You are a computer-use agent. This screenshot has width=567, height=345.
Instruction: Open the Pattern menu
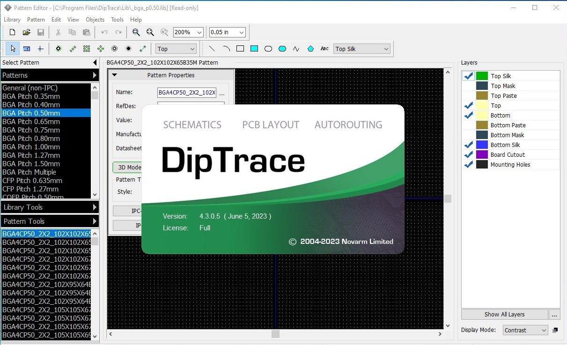click(36, 20)
